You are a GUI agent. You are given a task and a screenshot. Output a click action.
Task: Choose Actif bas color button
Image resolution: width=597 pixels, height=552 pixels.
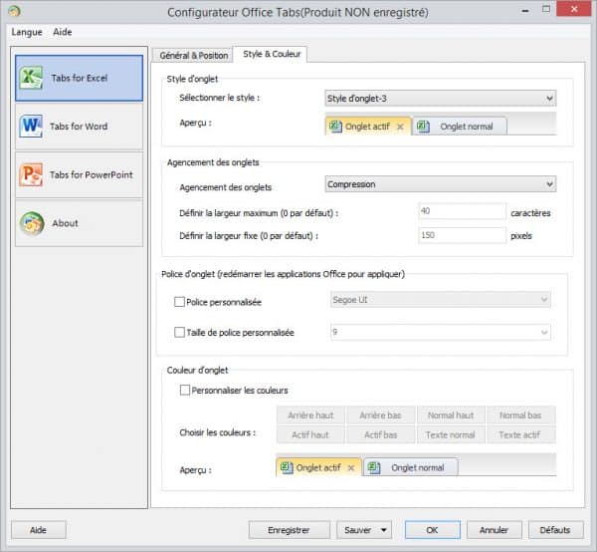pyautogui.click(x=381, y=434)
